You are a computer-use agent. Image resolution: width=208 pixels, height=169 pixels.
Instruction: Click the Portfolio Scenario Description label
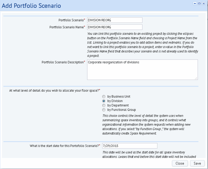click(x=62, y=62)
